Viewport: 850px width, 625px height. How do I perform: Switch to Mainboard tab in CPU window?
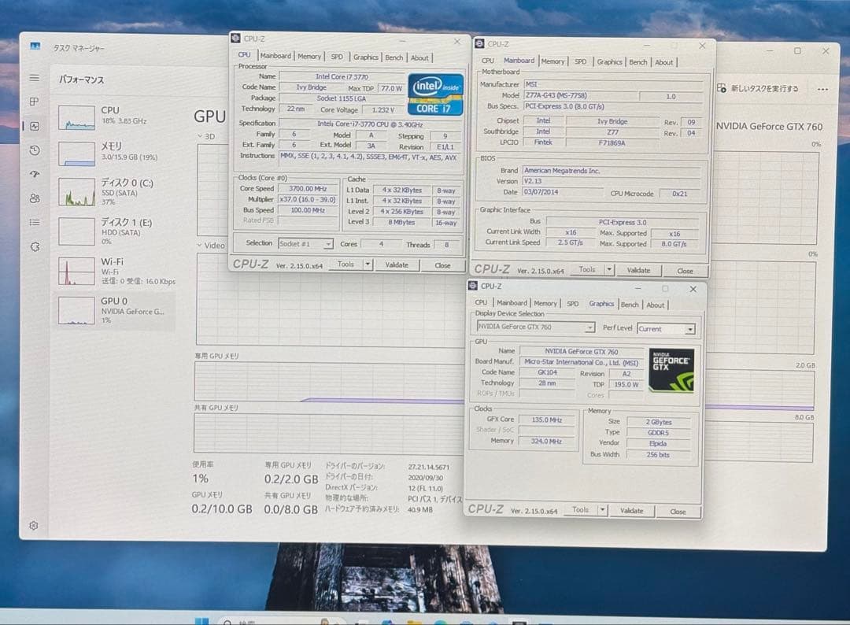[275, 55]
